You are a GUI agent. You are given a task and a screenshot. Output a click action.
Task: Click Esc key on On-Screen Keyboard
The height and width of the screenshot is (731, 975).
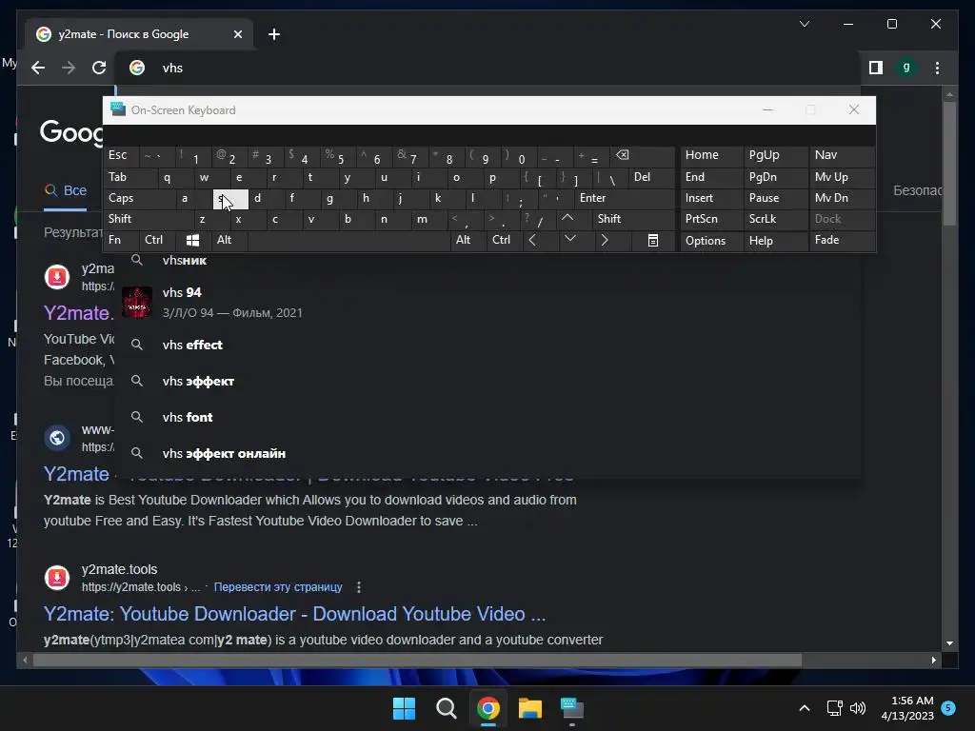pyautogui.click(x=122, y=155)
